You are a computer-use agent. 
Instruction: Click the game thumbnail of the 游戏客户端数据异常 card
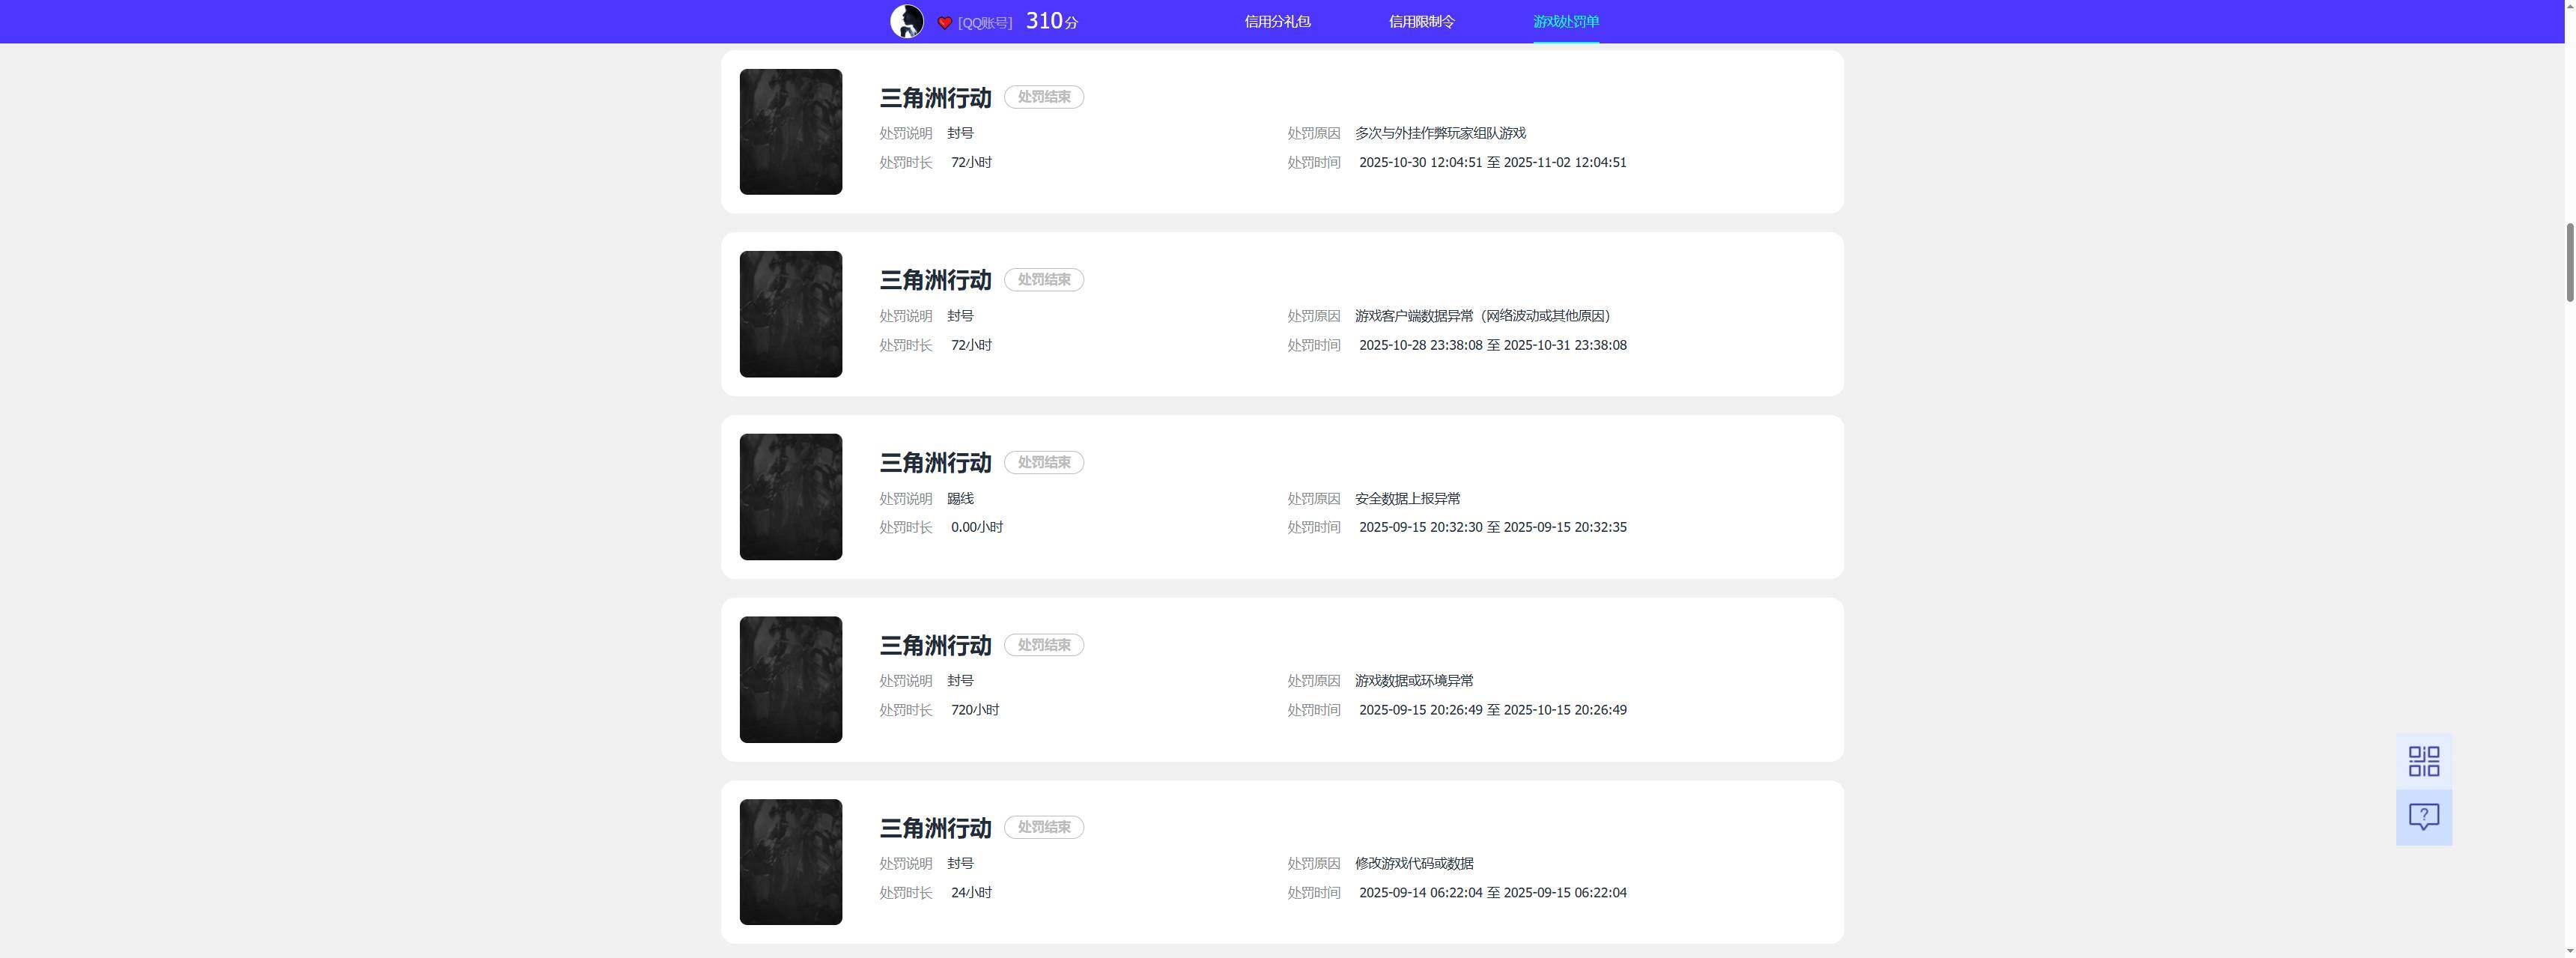coord(790,314)
